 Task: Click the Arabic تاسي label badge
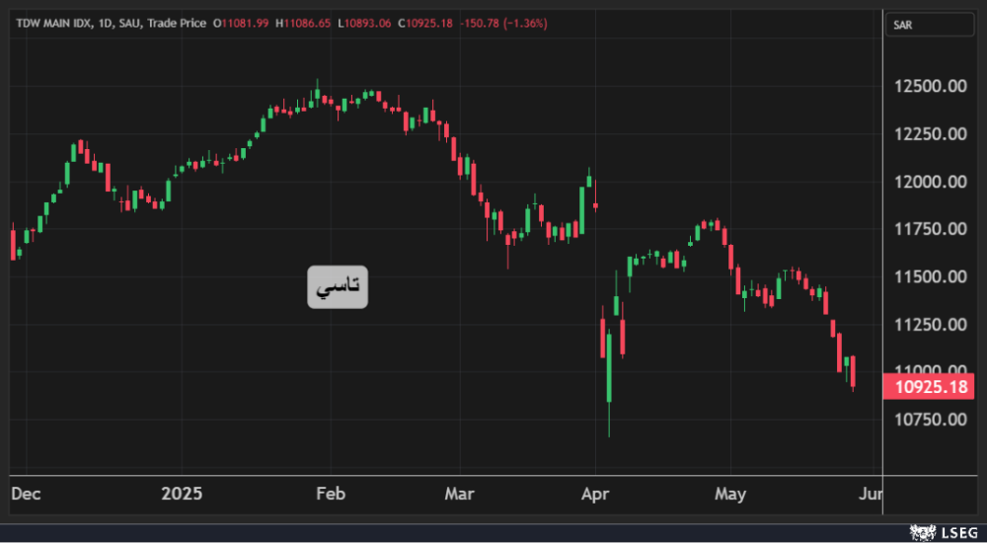(338, 287)
